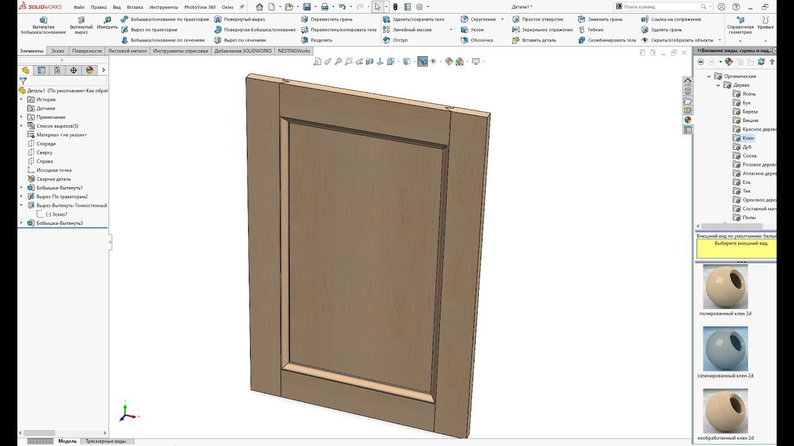This screenshot has width=794, height=446.
Task: Click Простое отверстие tool
Action: click(537, 19)
